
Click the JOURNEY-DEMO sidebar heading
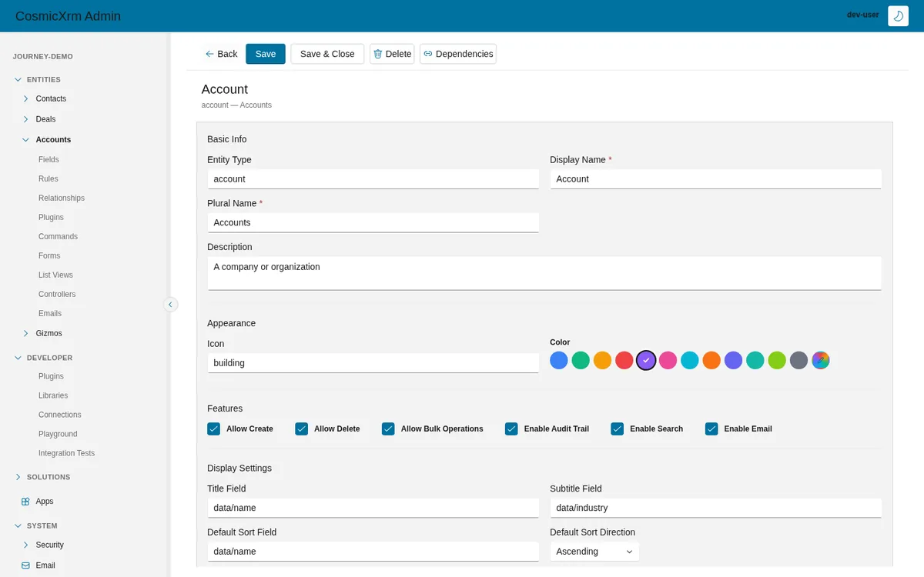(42, 57)
